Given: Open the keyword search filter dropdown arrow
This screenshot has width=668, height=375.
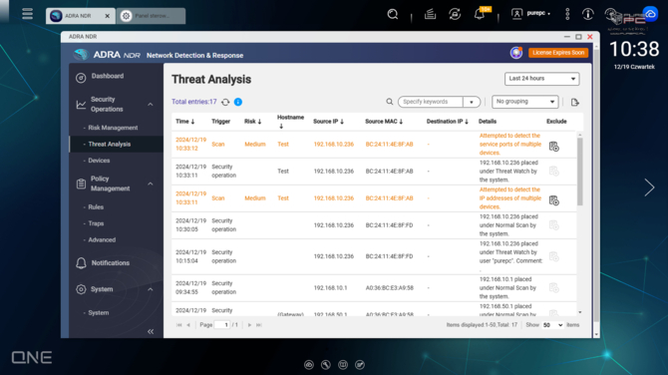Looking at the screenshot, I should pos(472,102).
